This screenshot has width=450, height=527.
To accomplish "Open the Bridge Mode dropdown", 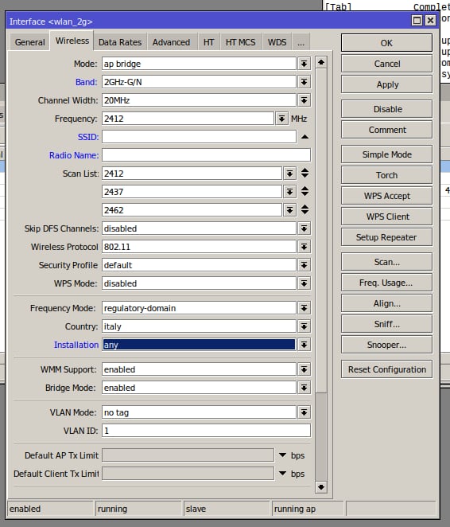I will pyautogui.click(x=304, y=388).
